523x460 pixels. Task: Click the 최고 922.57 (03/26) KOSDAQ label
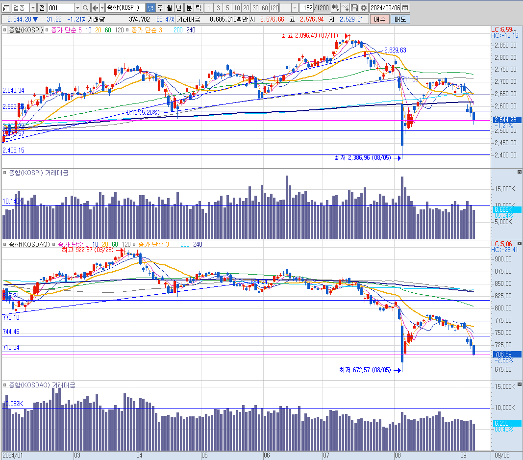click(87, 250)
